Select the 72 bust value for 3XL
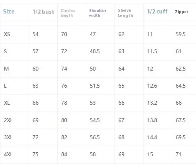The width and height of the screenshot is (196, 165). (35, 137)
